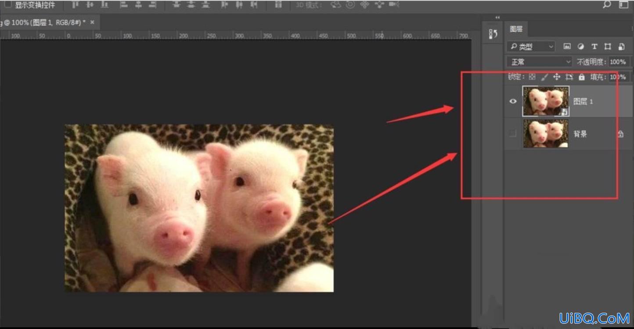The width and height of the screenshot is (634, 329).
Task: Switch to the 图层 panel tab
Action: point(516,29)
